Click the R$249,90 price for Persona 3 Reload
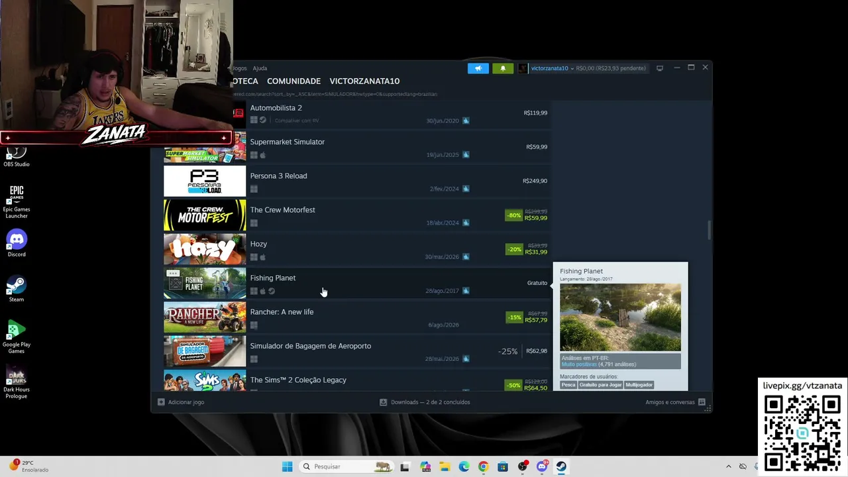 pyautogui.click(x=535, y=181)
